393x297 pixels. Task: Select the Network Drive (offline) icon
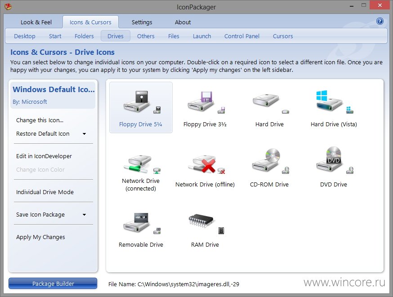205,170
